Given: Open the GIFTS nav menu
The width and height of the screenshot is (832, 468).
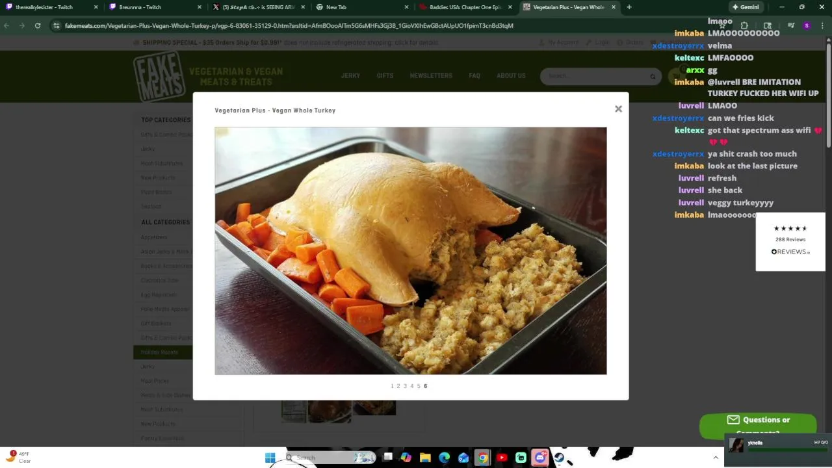Looking at the screenshot, I should tap(385, 75).
